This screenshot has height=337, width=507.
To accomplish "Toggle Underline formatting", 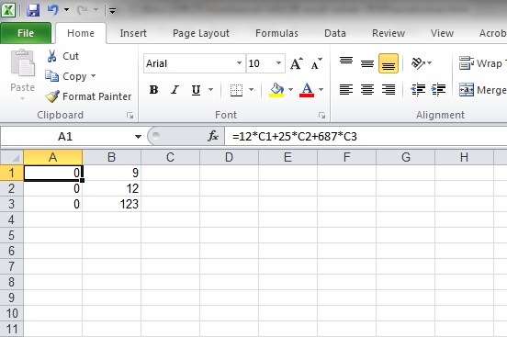I will [x=196, y=90].
